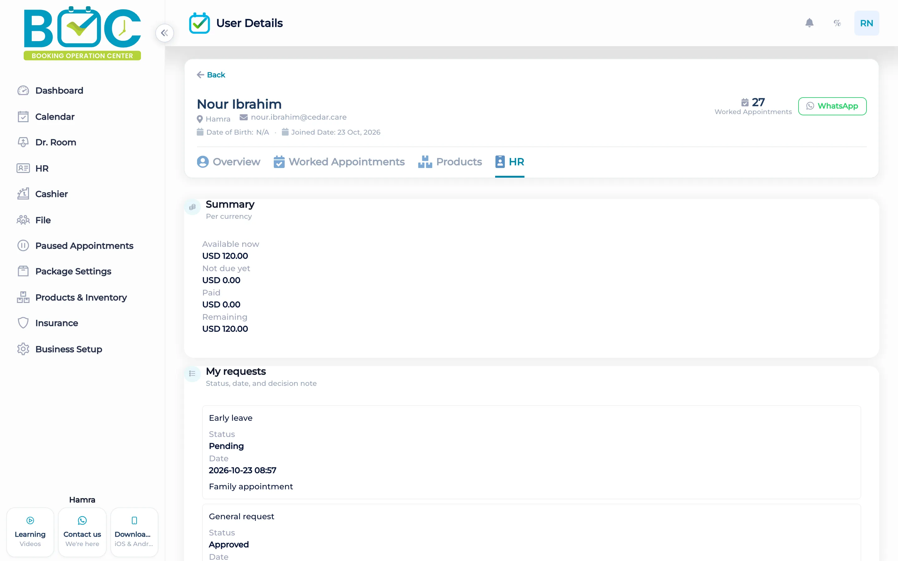898x561 pixels.
Task: Click the Approved status text
Action: click(x=229, y=545)
